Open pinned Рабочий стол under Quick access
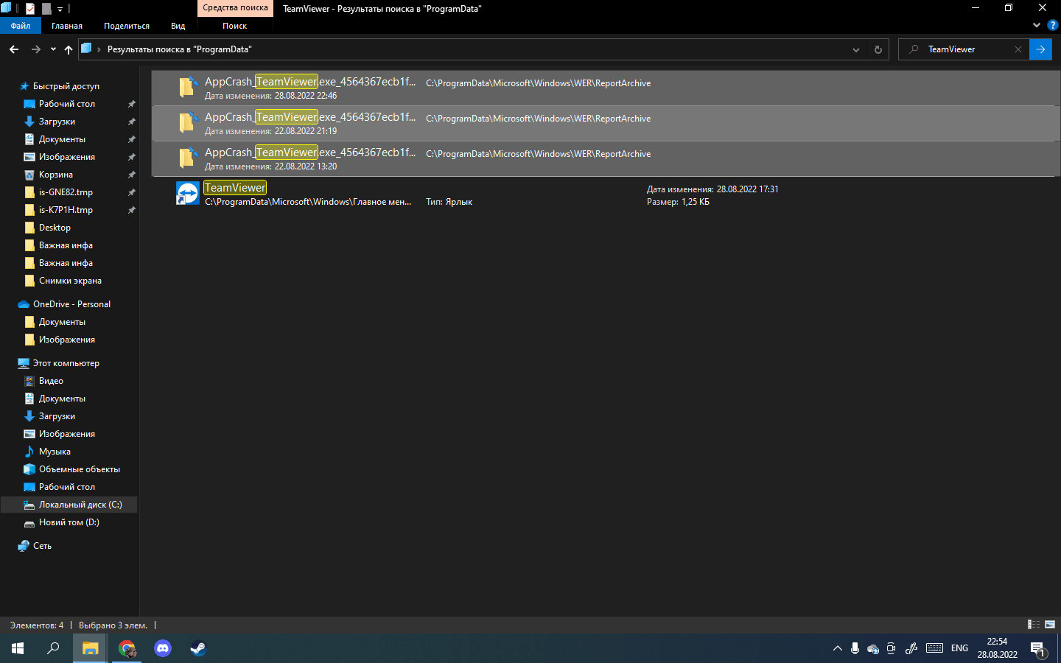Screen dimensions: 1061x663 point(67,104)
